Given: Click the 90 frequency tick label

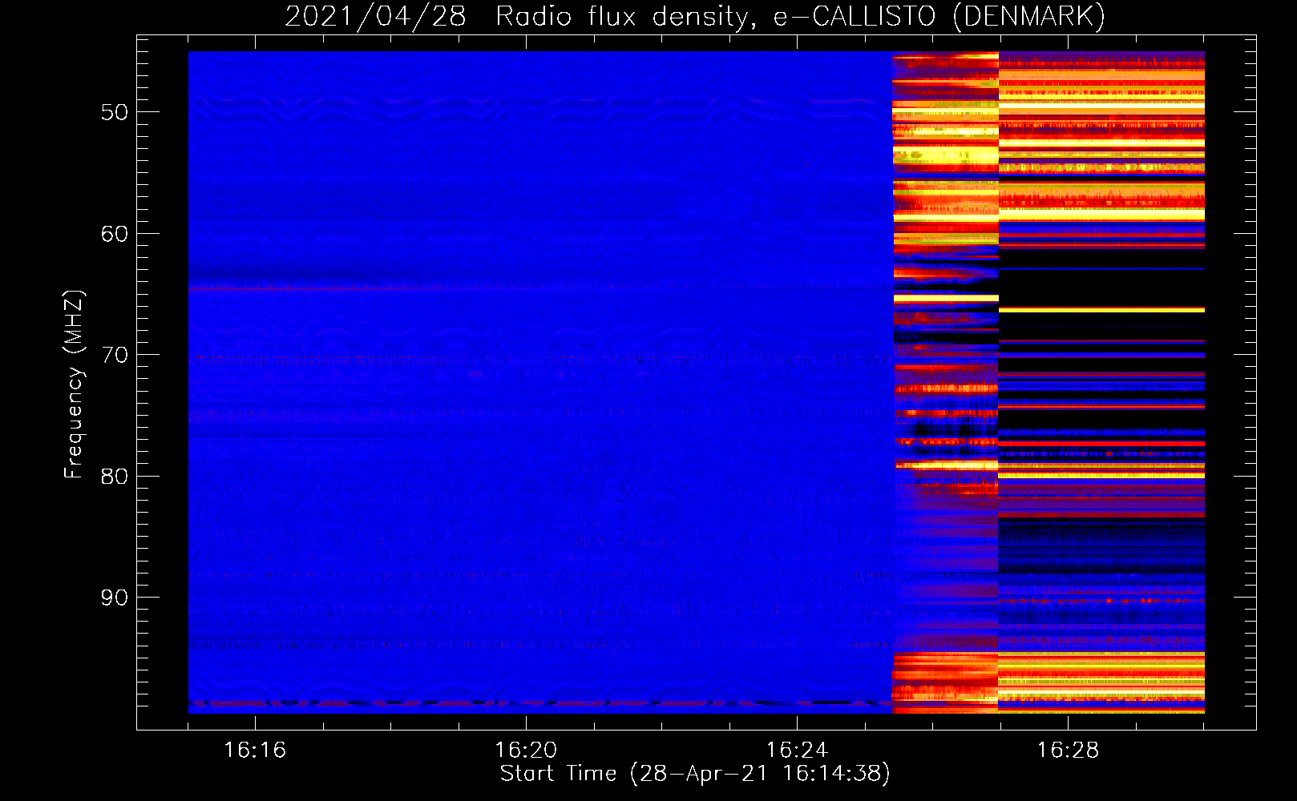Looking at the screenshot, I should tap(115, 598).
